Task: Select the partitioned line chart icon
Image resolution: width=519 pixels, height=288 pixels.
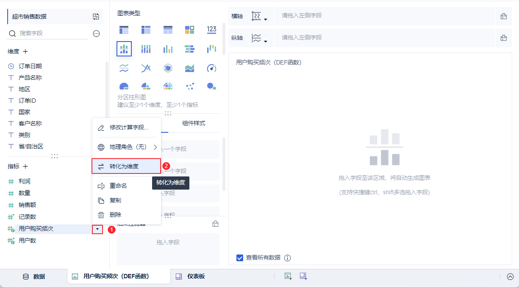Action: tap(124, 68)
